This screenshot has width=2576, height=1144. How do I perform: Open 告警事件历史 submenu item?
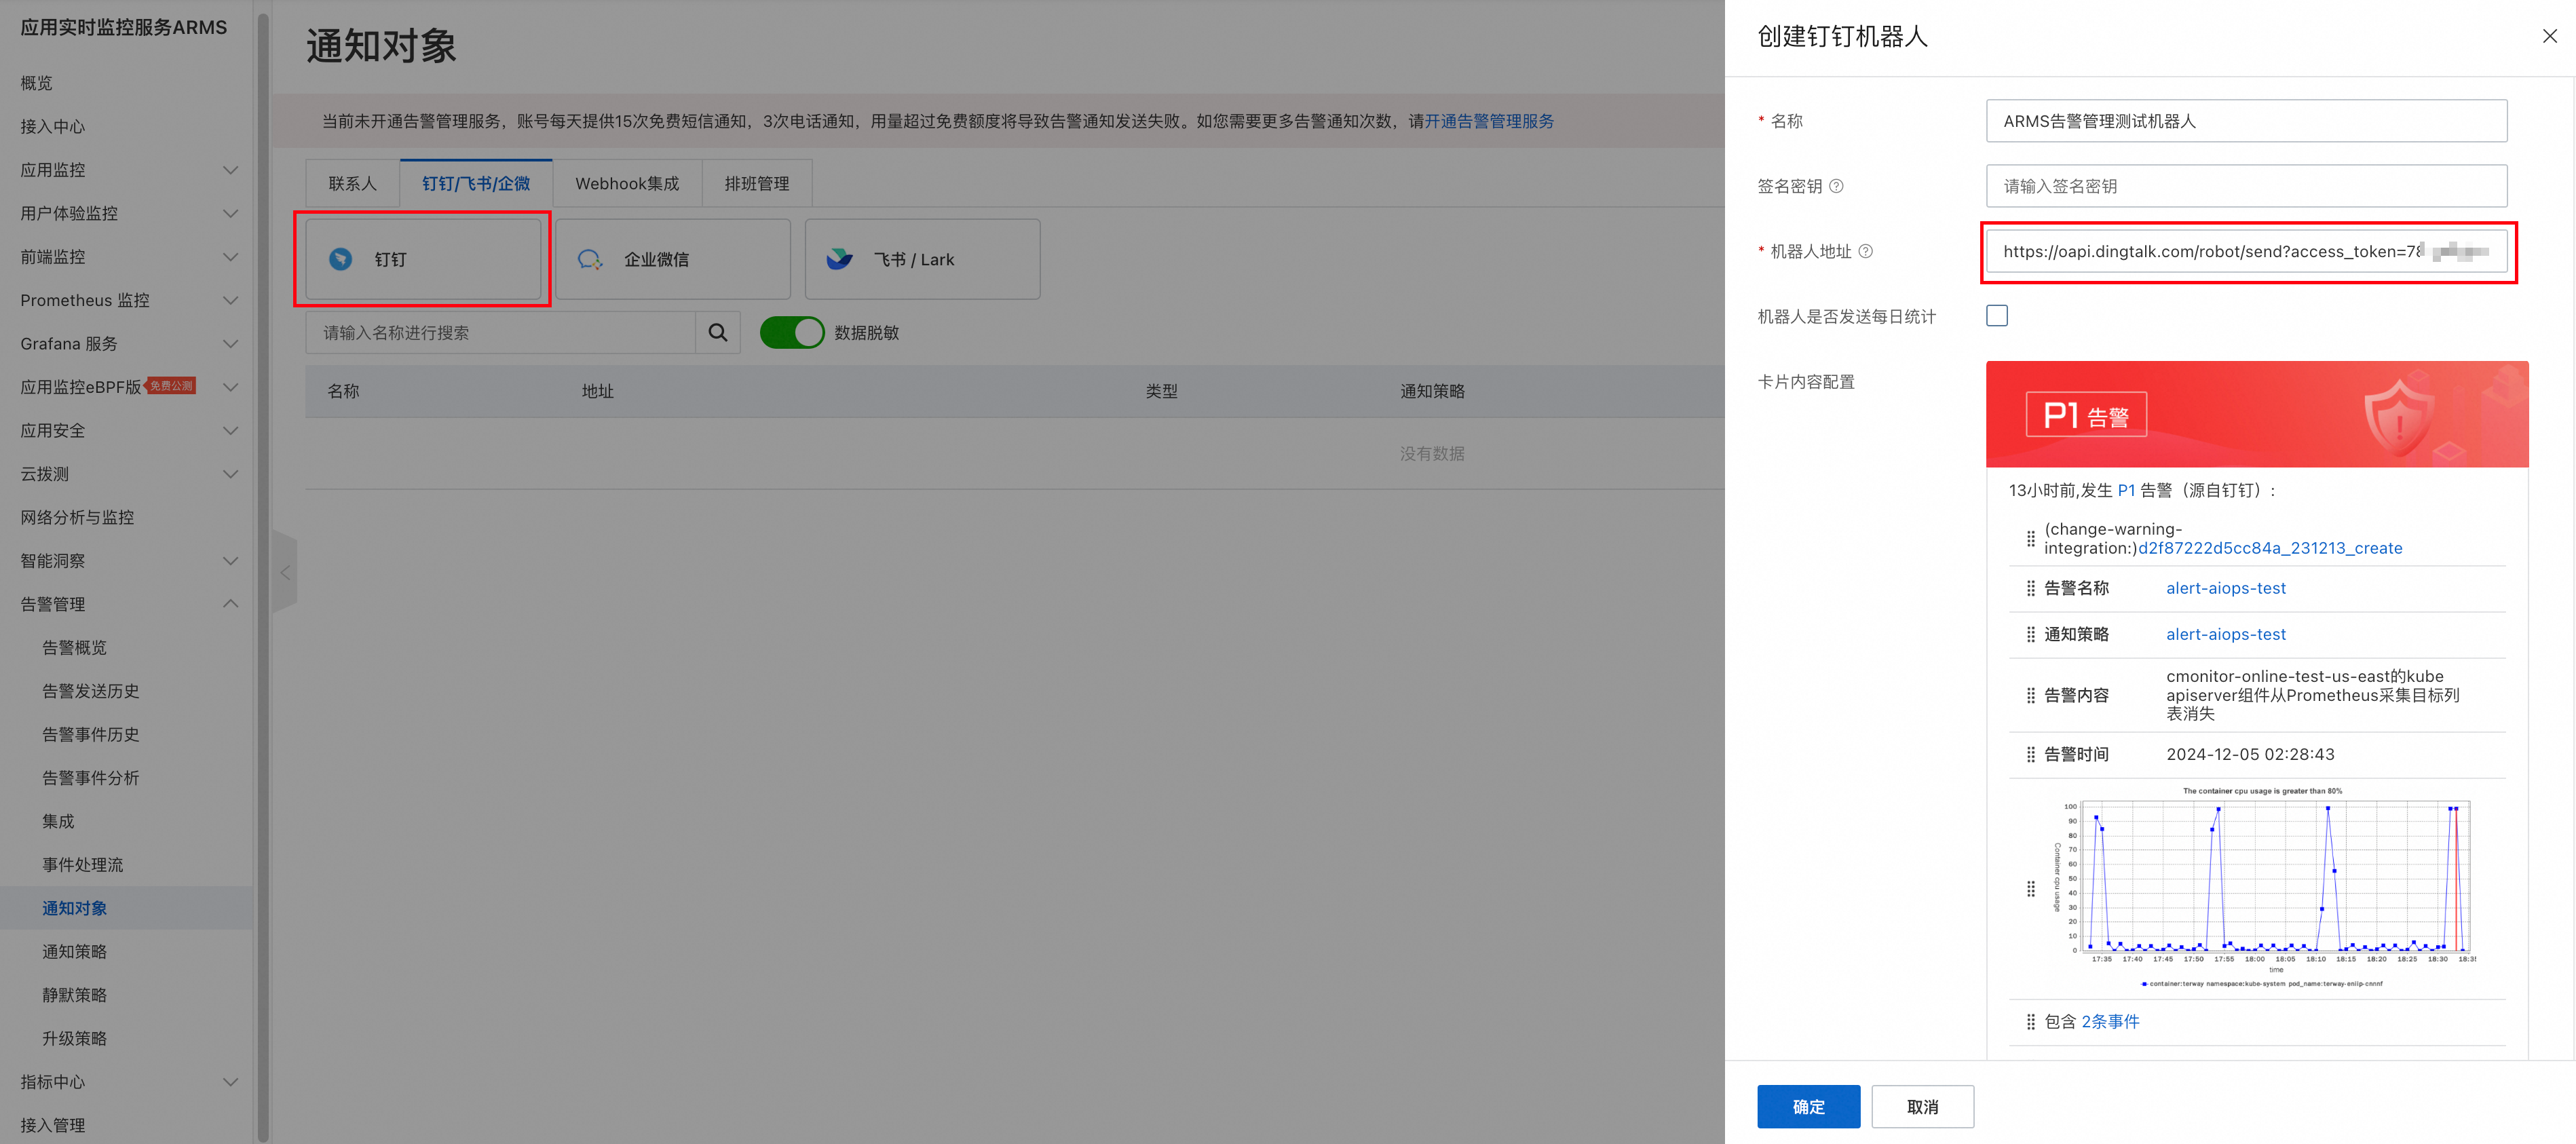point(90,734)
